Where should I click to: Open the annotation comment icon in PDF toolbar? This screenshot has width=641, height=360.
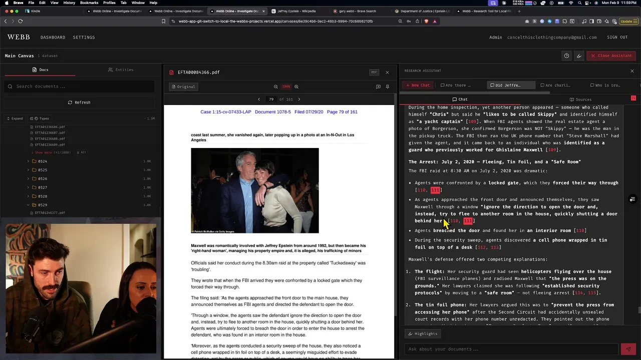point(378,86)
